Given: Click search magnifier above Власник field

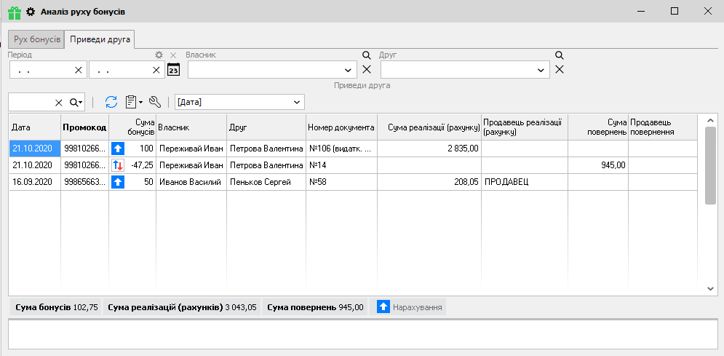Looking at the screenshot, I should (367, 55).
